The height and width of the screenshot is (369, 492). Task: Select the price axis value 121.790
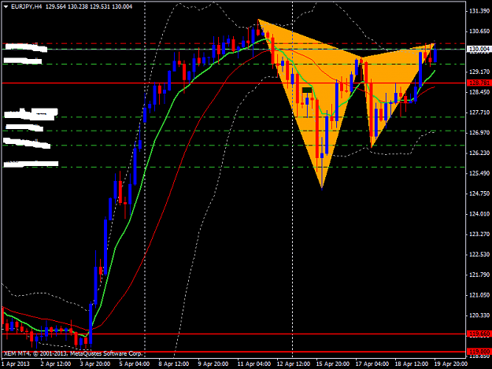(x=479, y=275)
